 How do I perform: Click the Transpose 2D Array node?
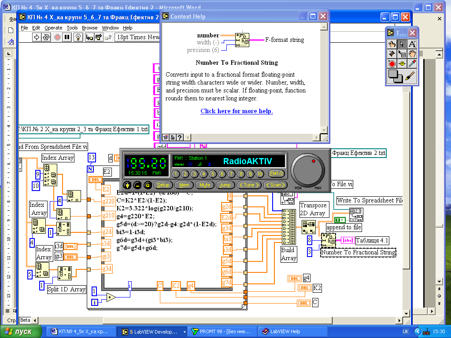click(x=309, y=228)
